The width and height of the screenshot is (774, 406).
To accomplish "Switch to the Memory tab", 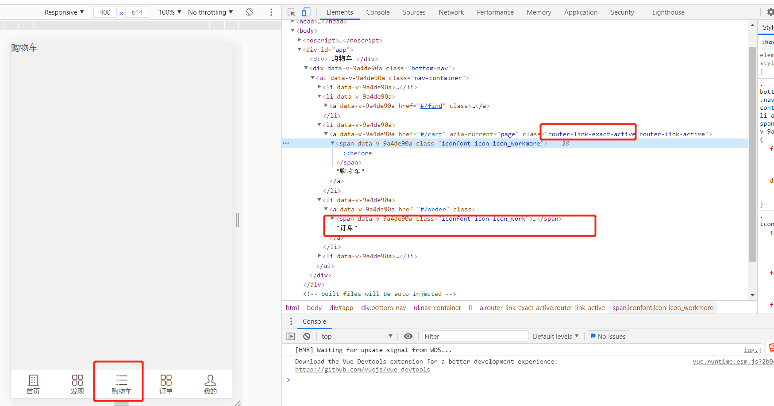I will 539,12.
